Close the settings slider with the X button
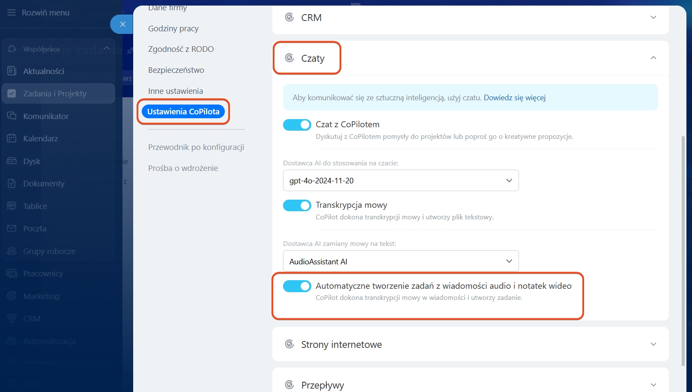 coord(122,24)
